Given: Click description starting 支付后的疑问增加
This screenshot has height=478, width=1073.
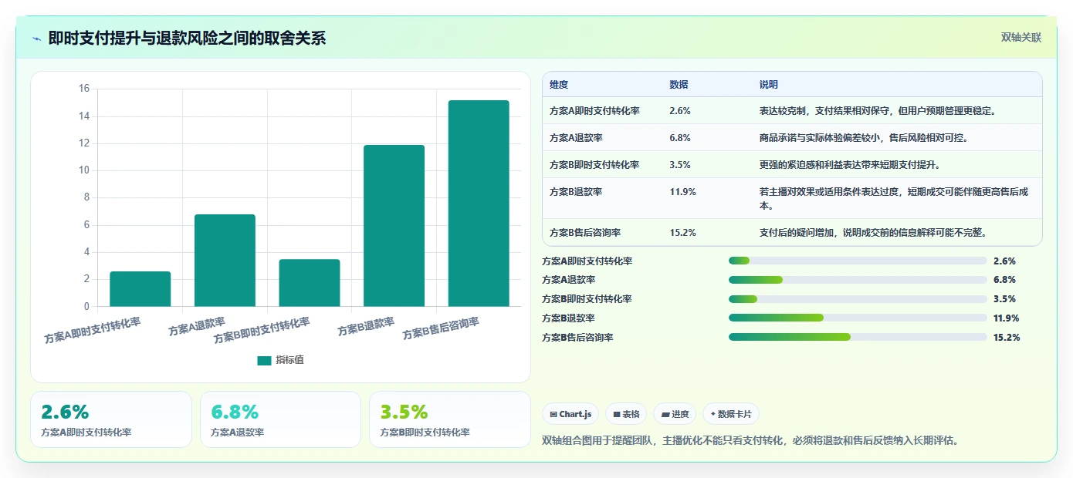Looking at the screenshot, I should pos(873,233).
